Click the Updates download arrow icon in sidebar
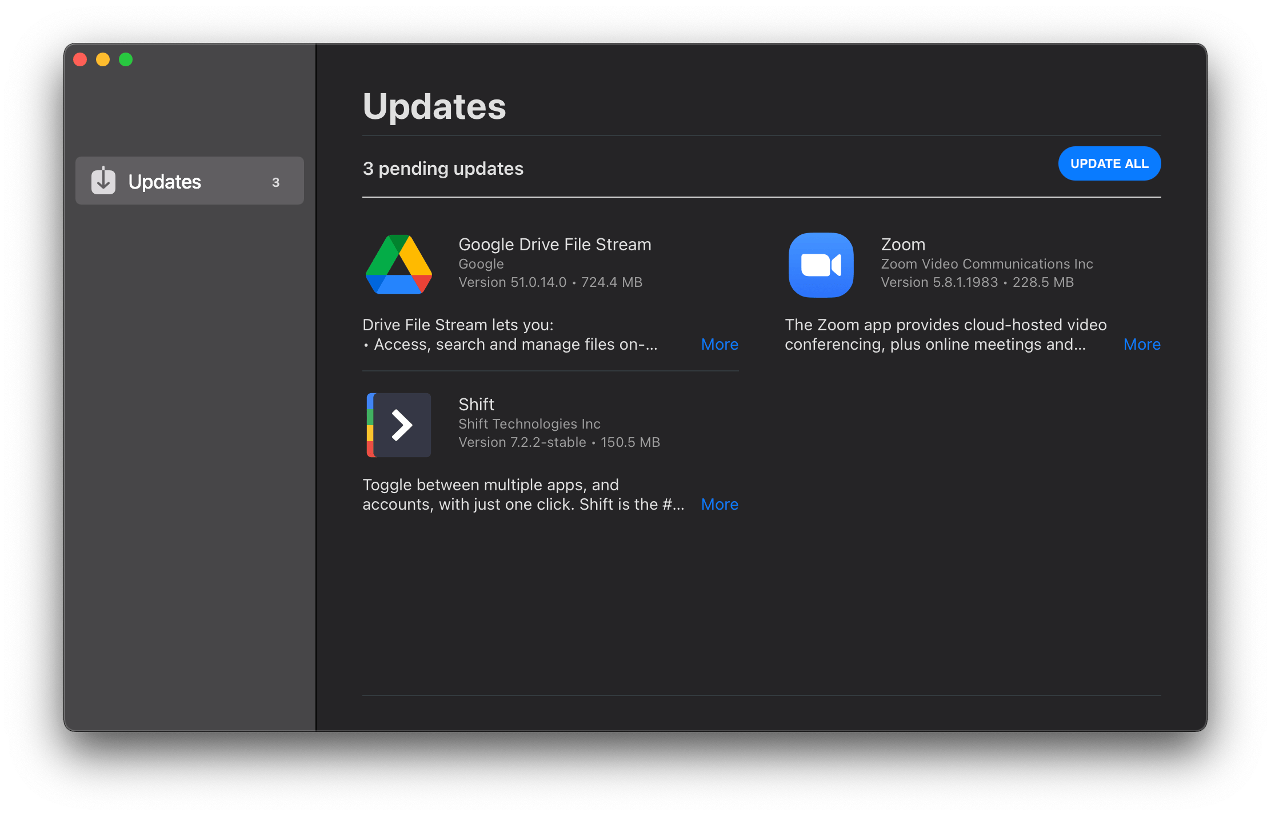The height and width of the screenshot is (816, 1271). 103,181
